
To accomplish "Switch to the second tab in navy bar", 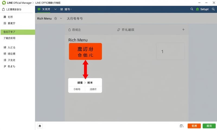I will click(x=66, y=9).
